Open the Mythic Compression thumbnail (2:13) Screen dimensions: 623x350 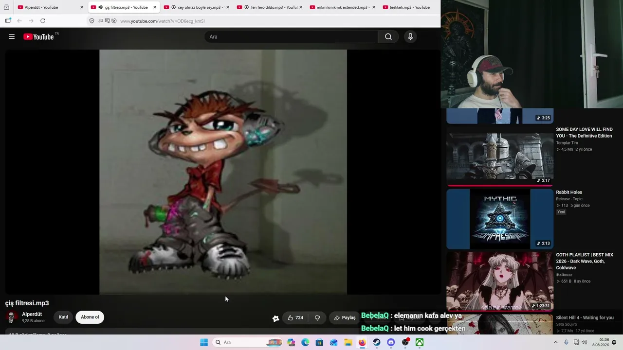tap(500, 219)
